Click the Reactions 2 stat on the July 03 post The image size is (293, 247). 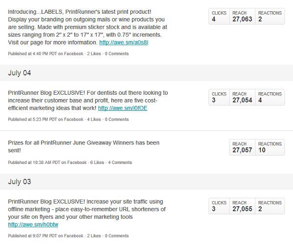tap(270, 206)
